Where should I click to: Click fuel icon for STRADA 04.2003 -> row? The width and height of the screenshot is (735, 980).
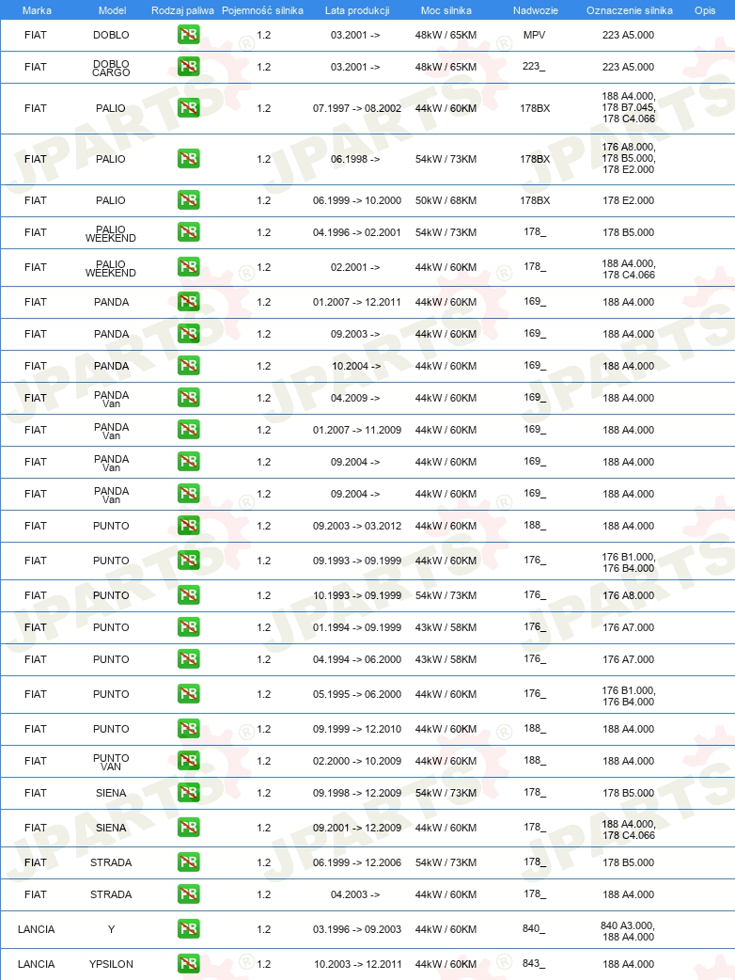point(189,894)
